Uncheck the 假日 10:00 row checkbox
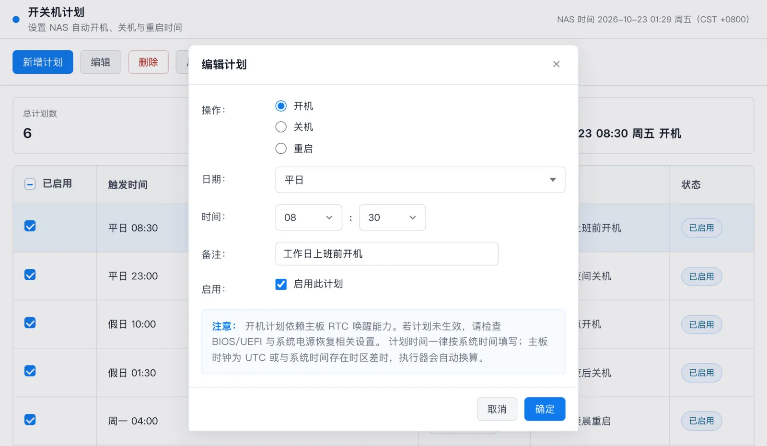767x446 pixels. [30, 323]
